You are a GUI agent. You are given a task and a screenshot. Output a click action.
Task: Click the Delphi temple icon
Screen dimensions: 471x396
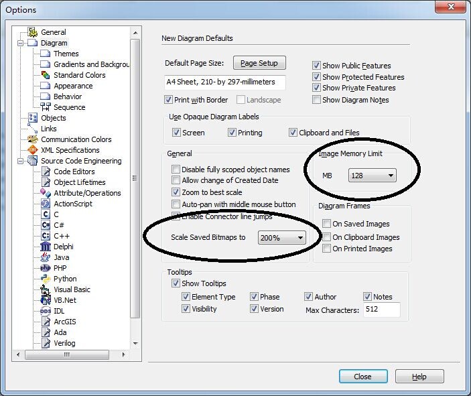coord(46,247)
